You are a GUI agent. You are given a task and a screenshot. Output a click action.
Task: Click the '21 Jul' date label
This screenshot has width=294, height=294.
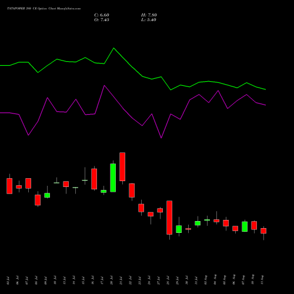(121, 280)
